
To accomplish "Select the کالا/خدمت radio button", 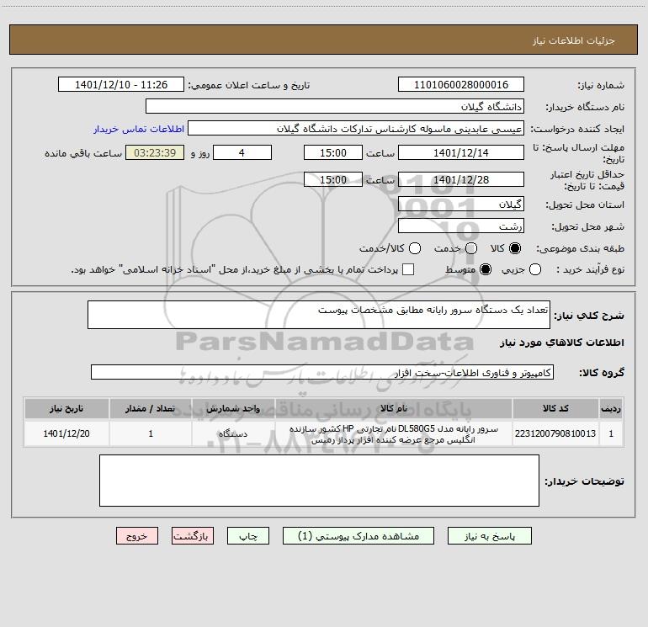I will click(415, 248).
